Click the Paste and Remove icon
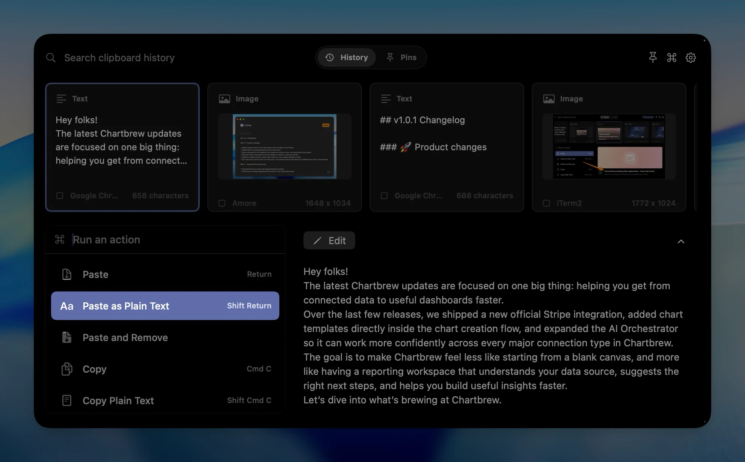 coord(66,337)
